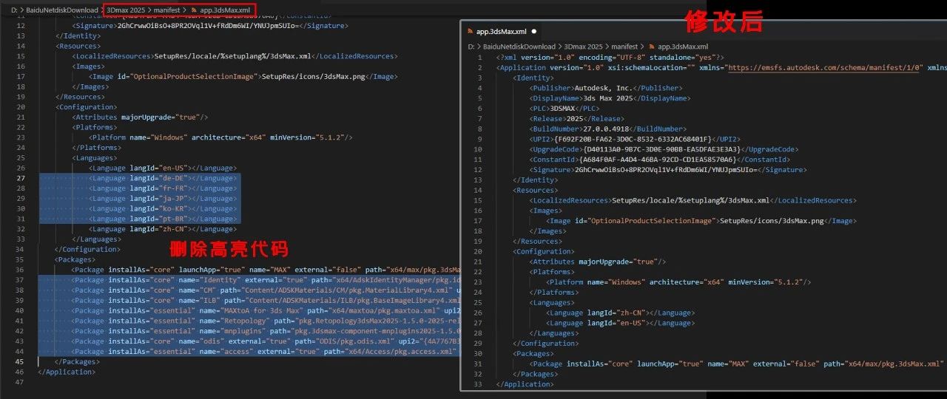Open the 3Dmax 2025 breadcrumb in the left editor
This screenshot has height=399, width=947.
(x=126, y=10)
